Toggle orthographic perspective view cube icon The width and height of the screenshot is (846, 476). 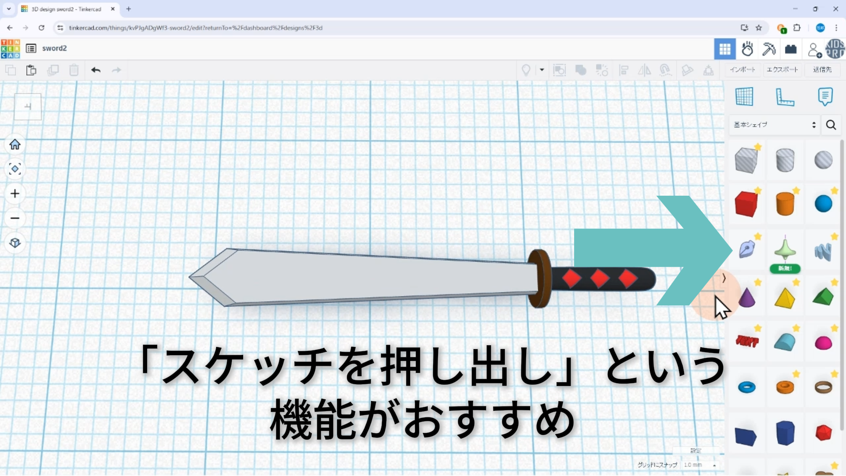coord(15,243)
